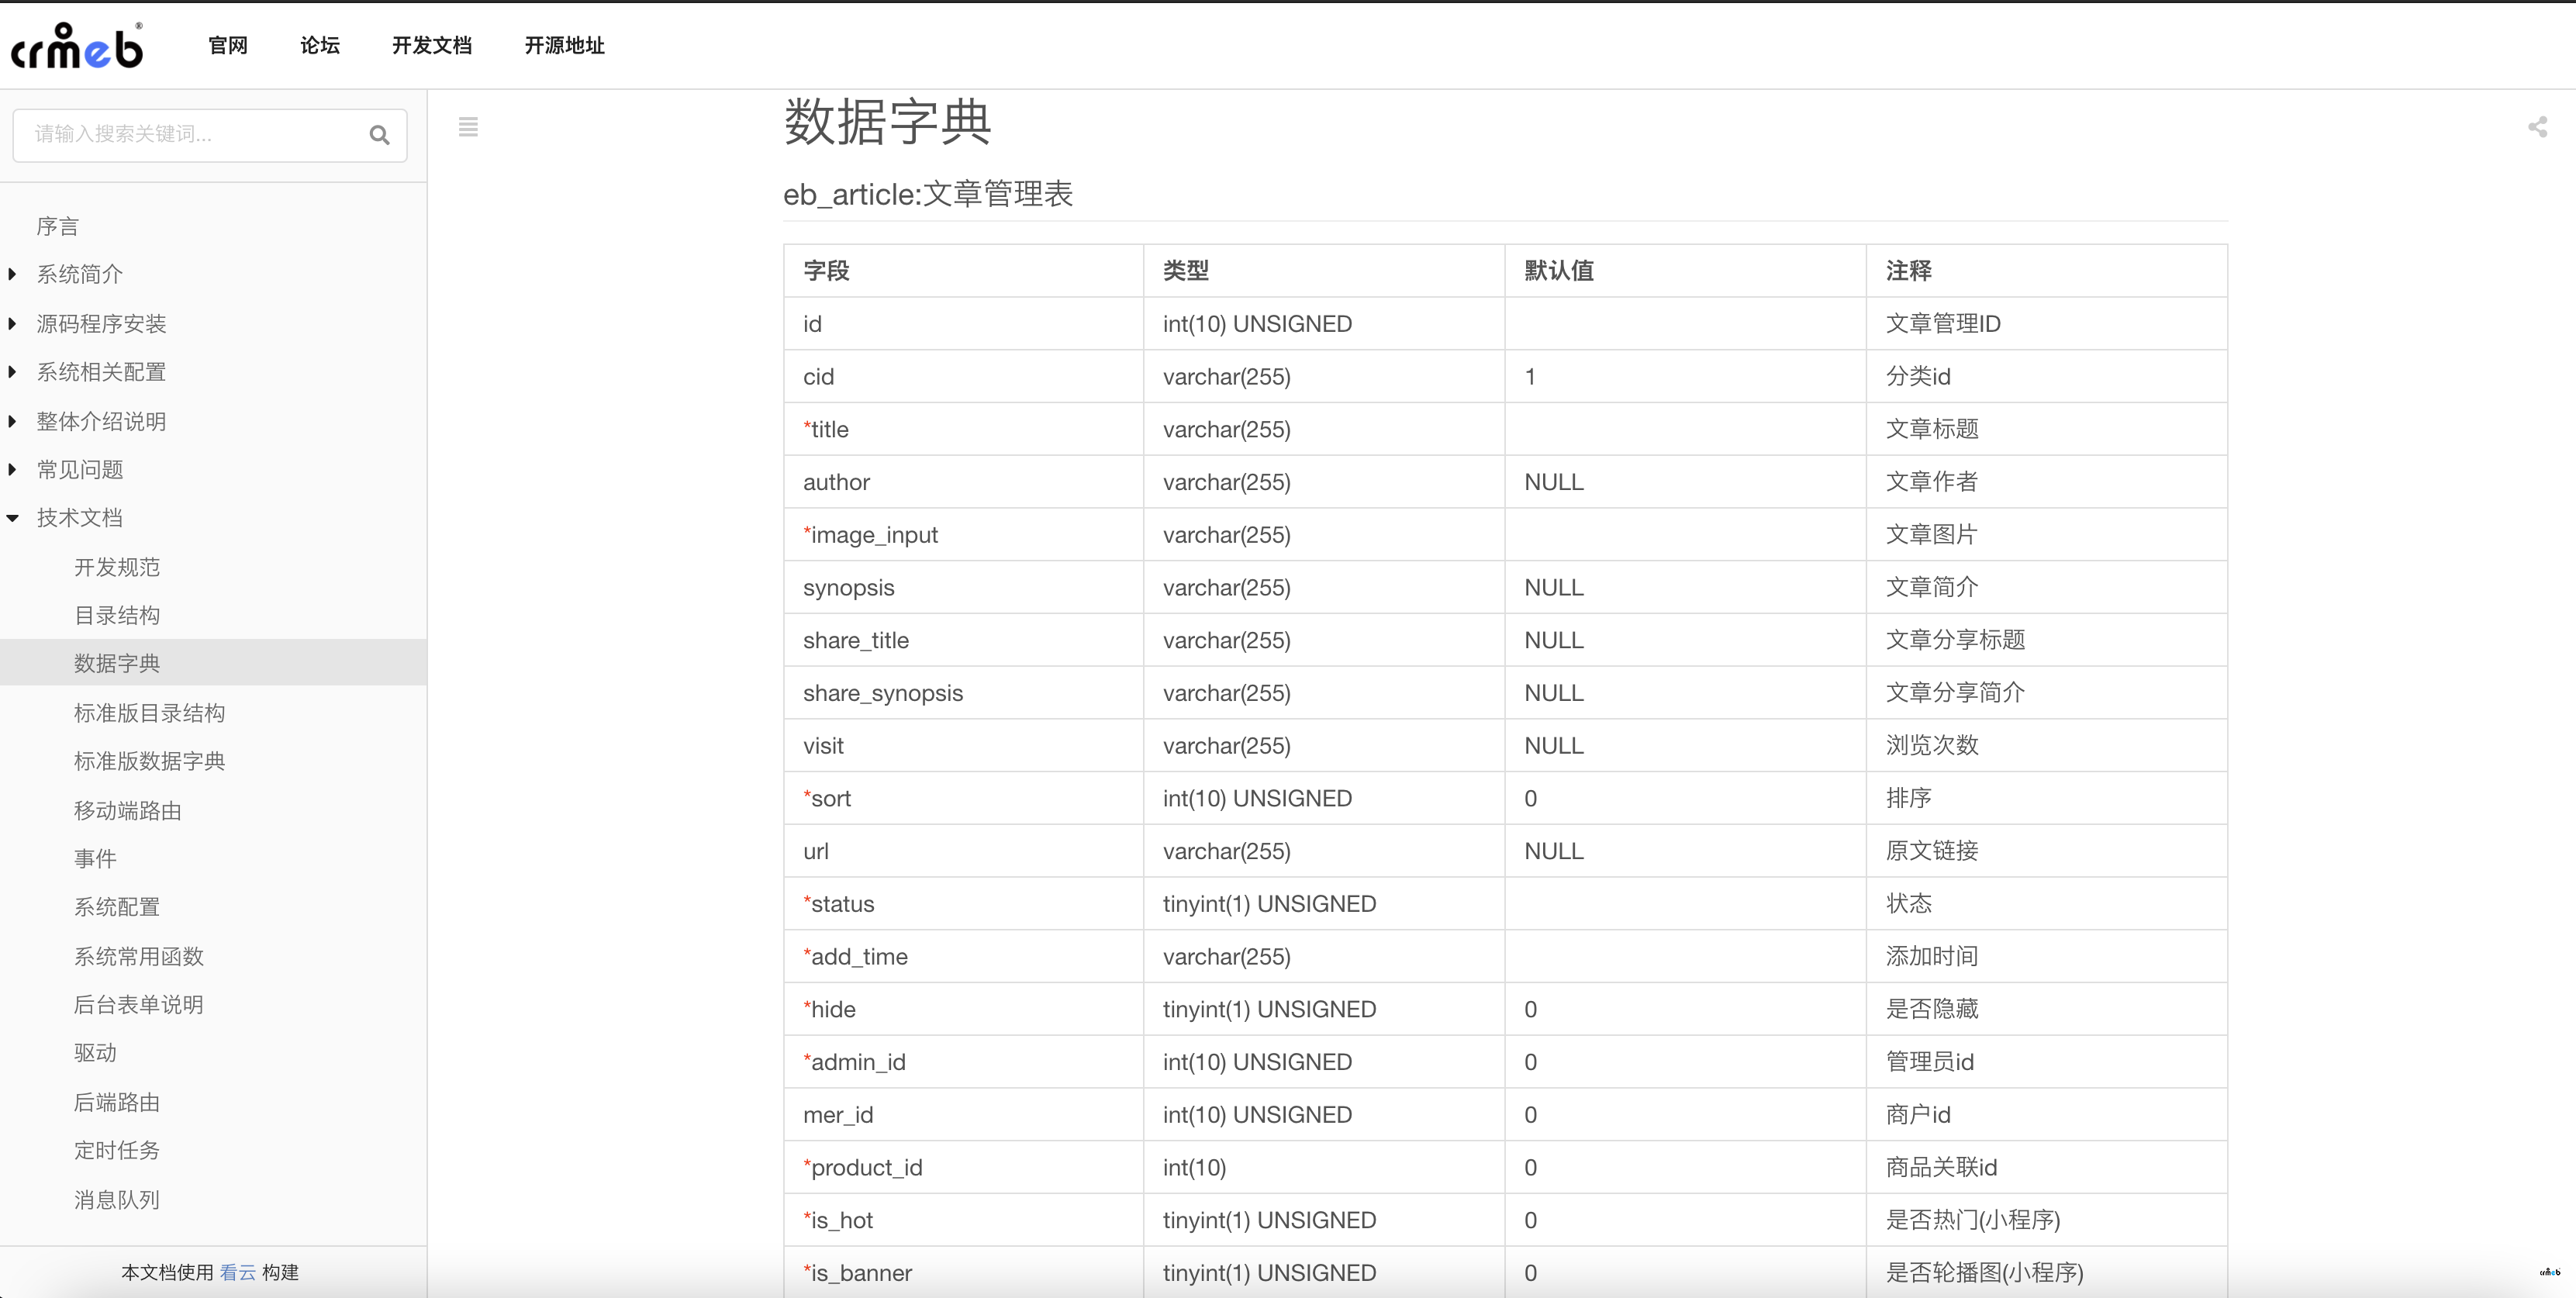Open the 后台表单说明 page
This screenshot has height=1298, width=2576.
(139, 1004)
